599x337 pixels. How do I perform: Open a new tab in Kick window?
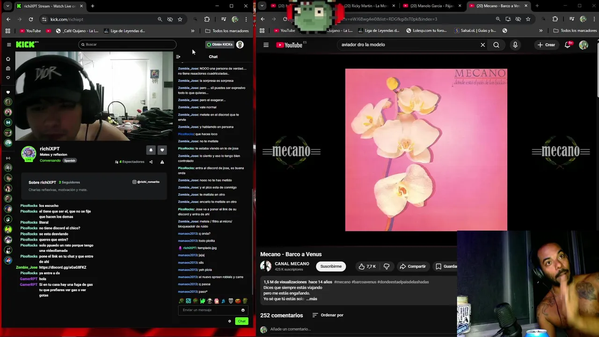(x=93, y=6)
